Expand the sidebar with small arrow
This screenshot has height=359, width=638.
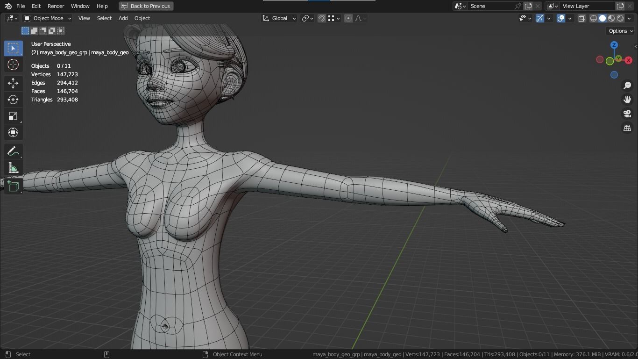[635, 46]
